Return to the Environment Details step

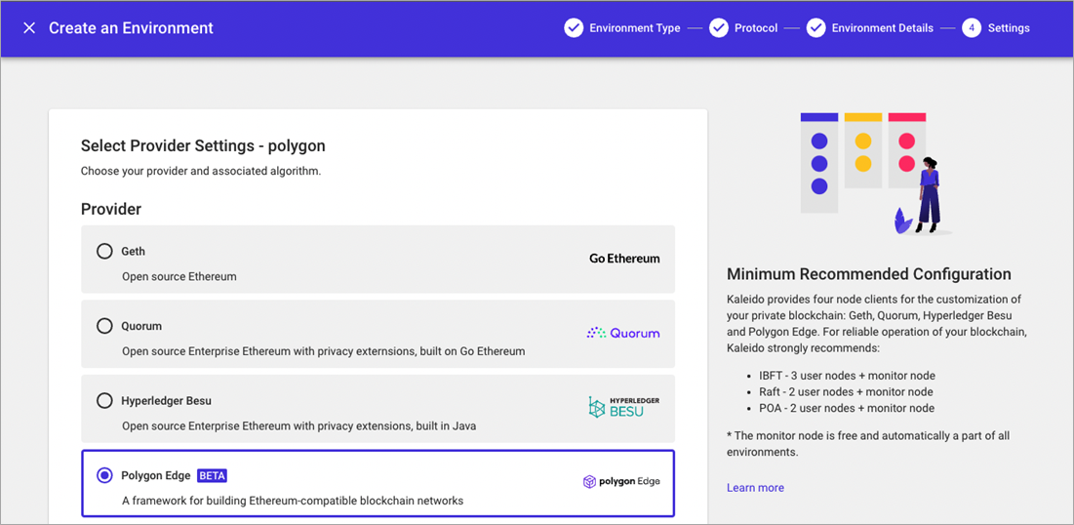pos(870,28)
